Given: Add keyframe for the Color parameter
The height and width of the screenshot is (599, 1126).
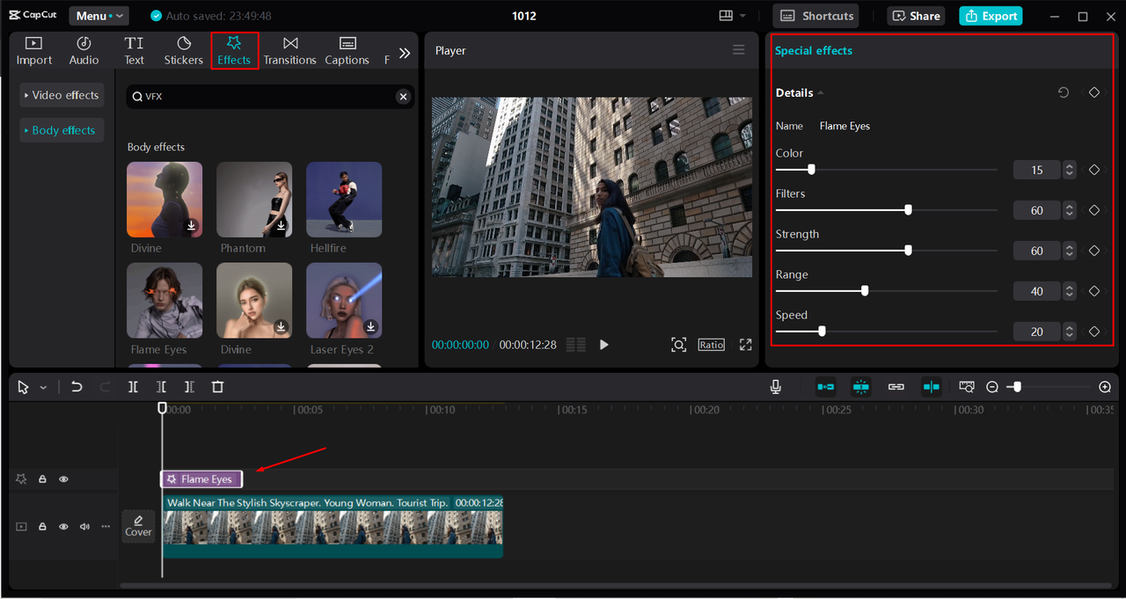Looking at the screenshot, I should (x=1094, y=170).
